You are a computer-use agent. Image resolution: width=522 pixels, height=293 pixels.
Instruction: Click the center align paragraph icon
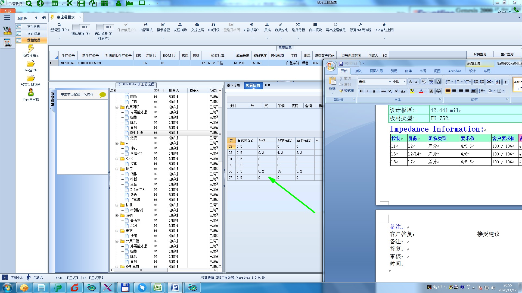point(454,91)
